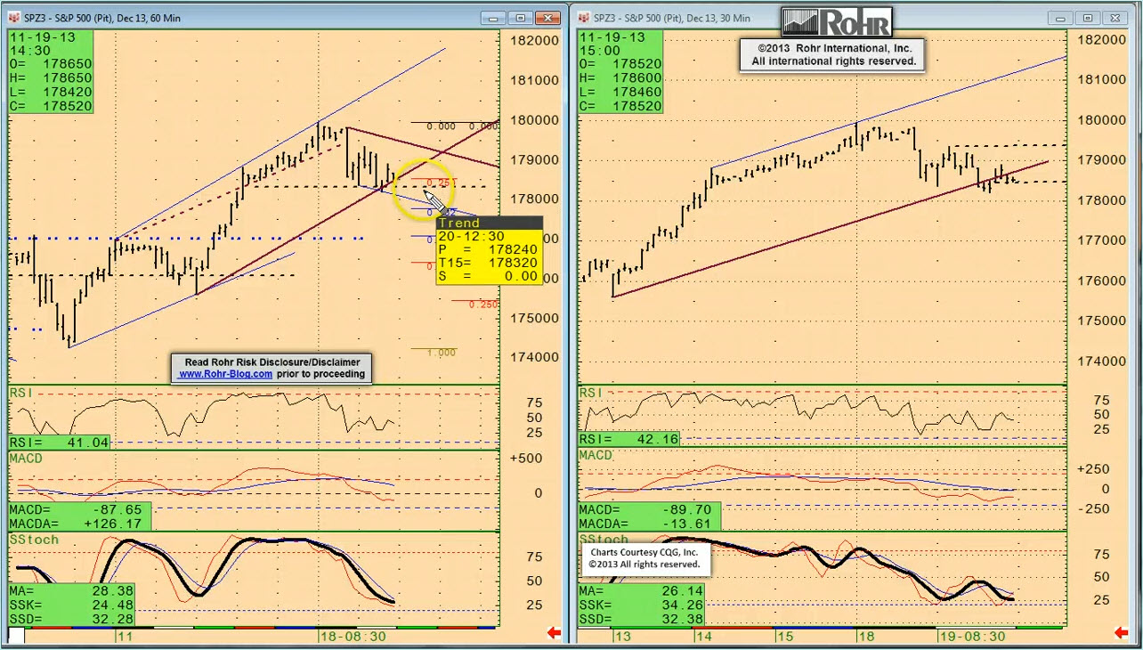
Task: Click the OHLC data box on the 60 Min chart
Action: tap(50, 72)
